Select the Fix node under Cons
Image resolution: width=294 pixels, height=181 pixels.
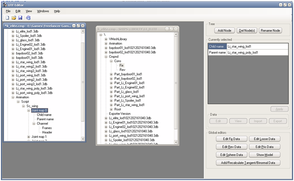pyautogui.click(x=122, y=65)
